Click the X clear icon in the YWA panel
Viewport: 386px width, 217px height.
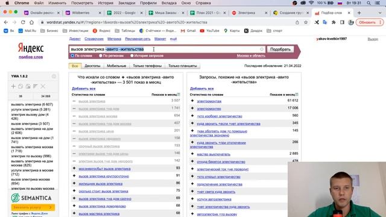coord(43,86)
